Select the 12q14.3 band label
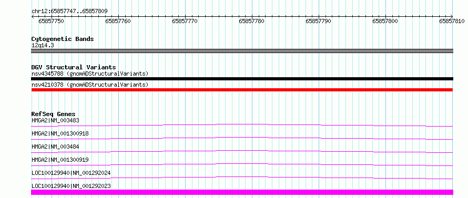468x198 pixels. pos(43,46)
